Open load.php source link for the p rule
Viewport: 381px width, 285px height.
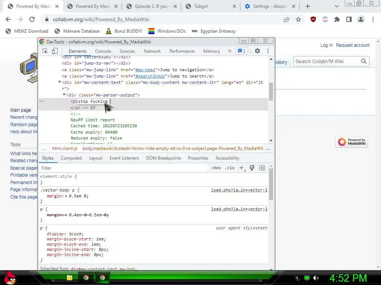pos(239,209)
